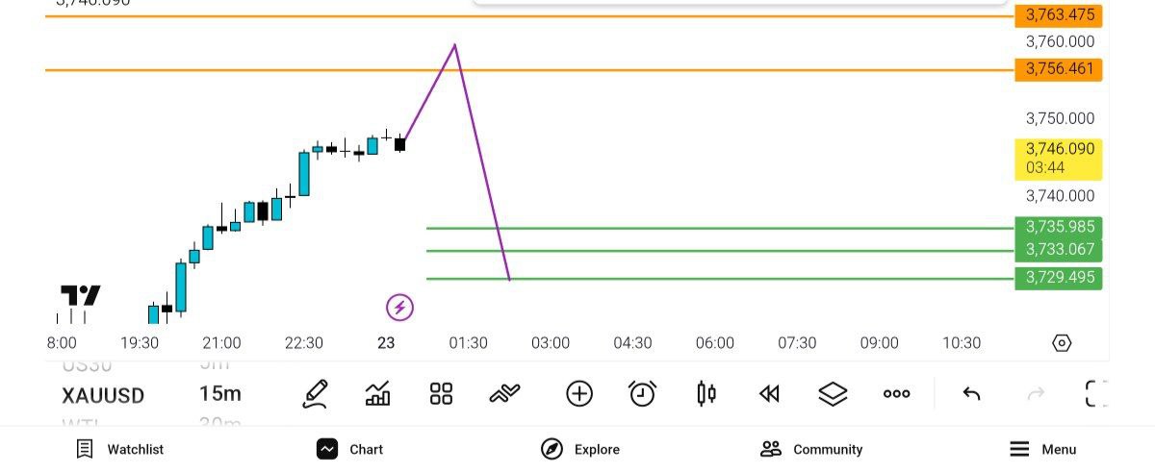This screenshot has width=1155, height=473.
Task: Open chart settings hexagon icon
Action: pos(1062,343)
